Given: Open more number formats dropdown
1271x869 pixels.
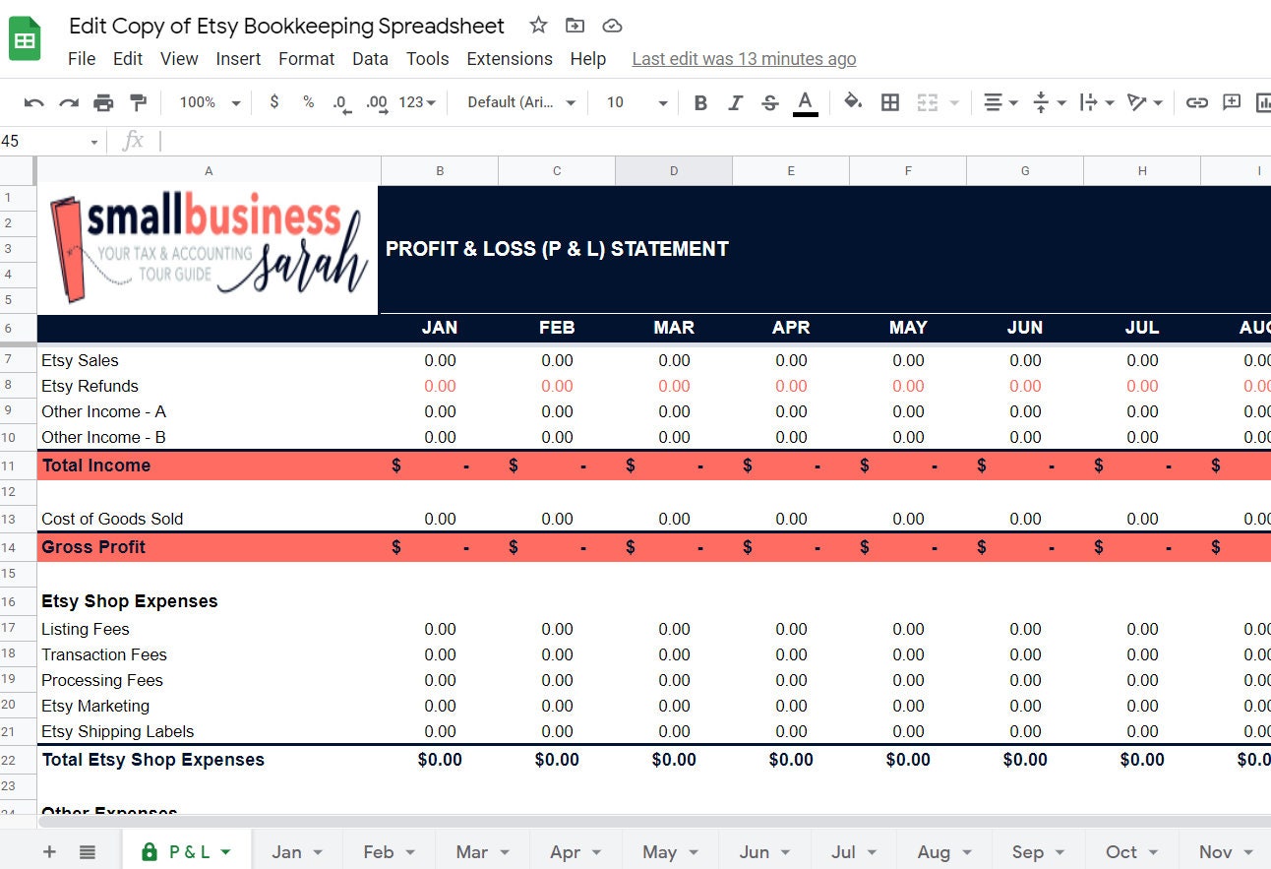Looking at the screenshot, I should tap(417, 102).
